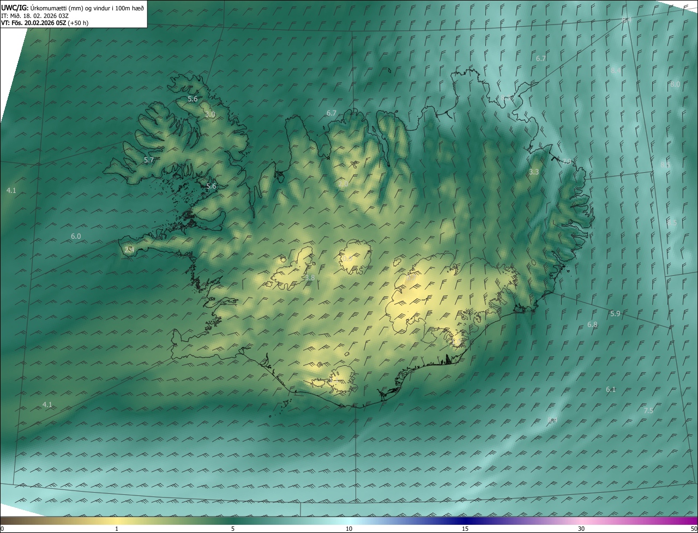Click the 5.6 label directly above 3.0
Viewport: 698px width, 533px height.
coord(192,99)
